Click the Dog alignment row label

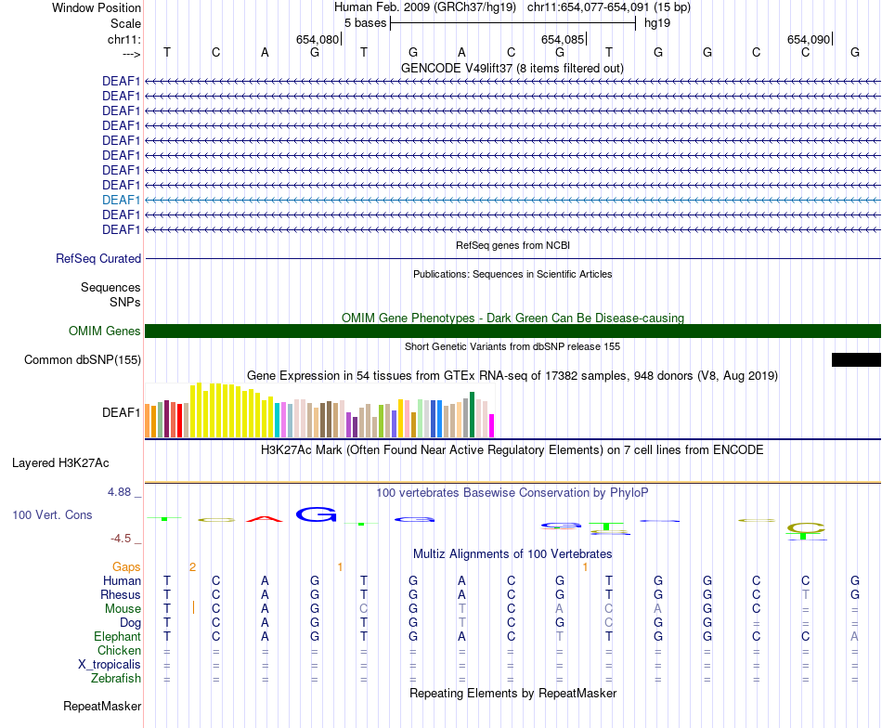(131, 623)
